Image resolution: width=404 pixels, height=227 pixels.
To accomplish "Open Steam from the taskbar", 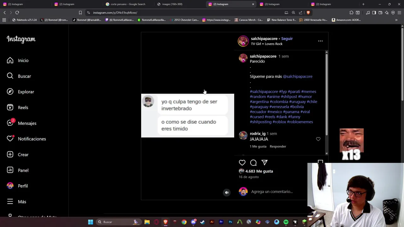I will pyautogui.click(x=202, y=222).
